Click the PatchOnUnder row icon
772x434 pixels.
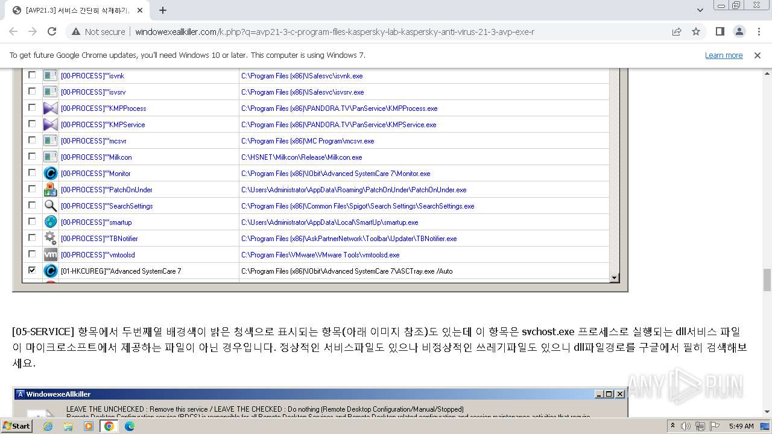(x=51, y=190)
